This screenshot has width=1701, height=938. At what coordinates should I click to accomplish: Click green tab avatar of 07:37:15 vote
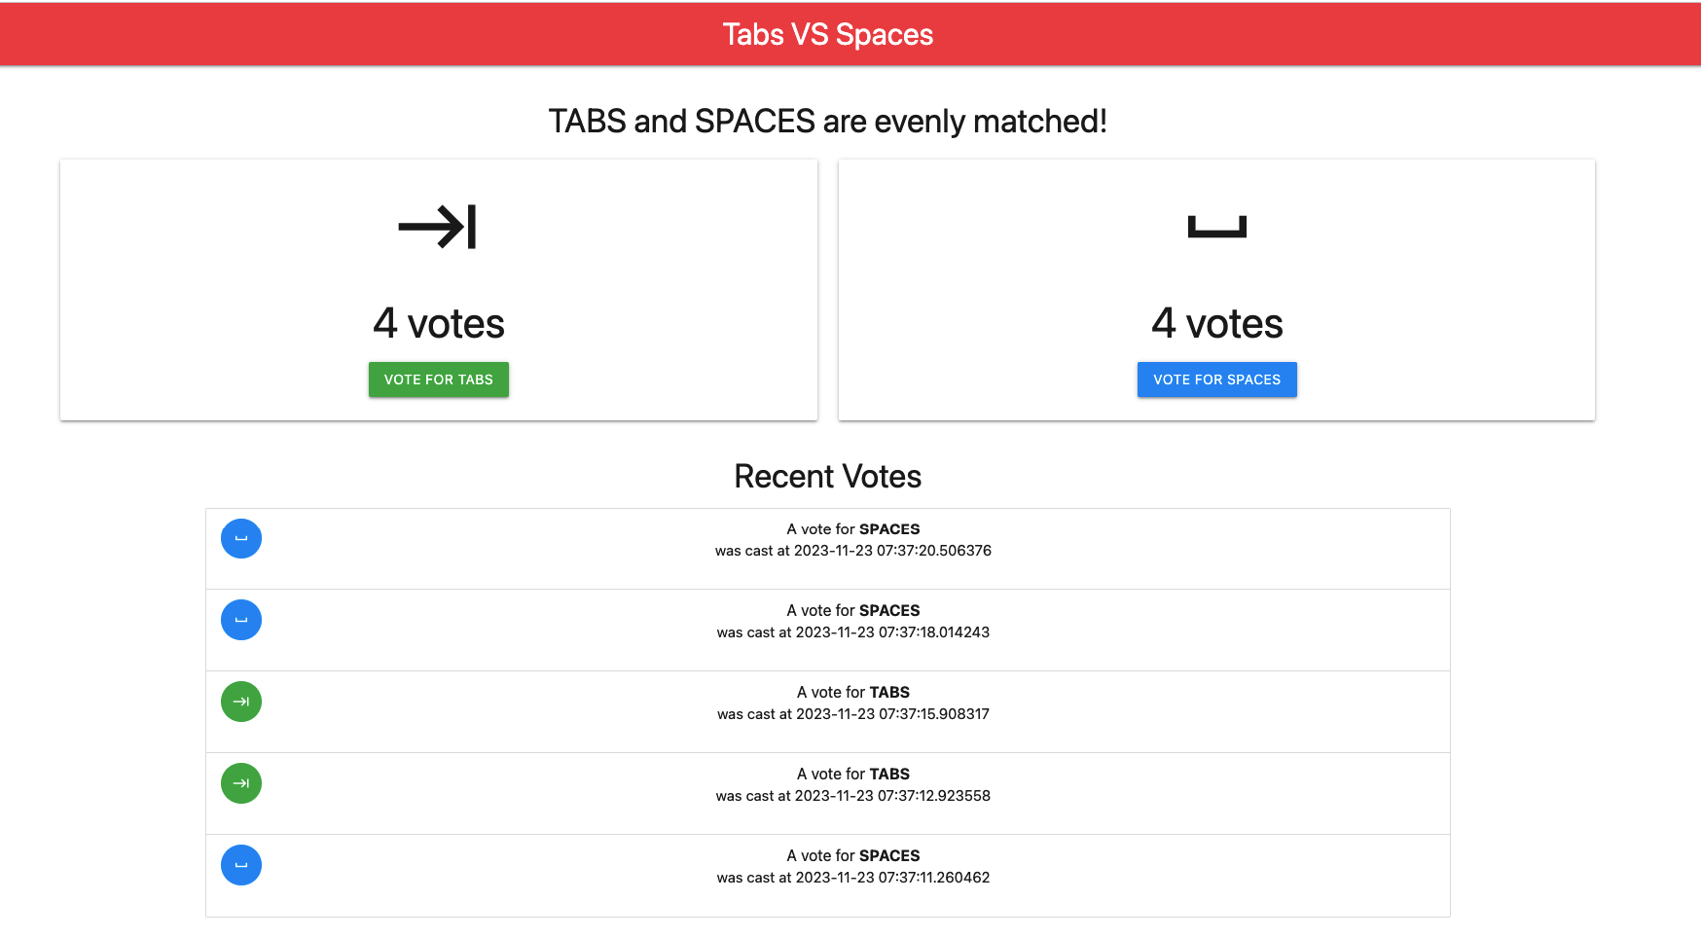[x=241, y=702]
